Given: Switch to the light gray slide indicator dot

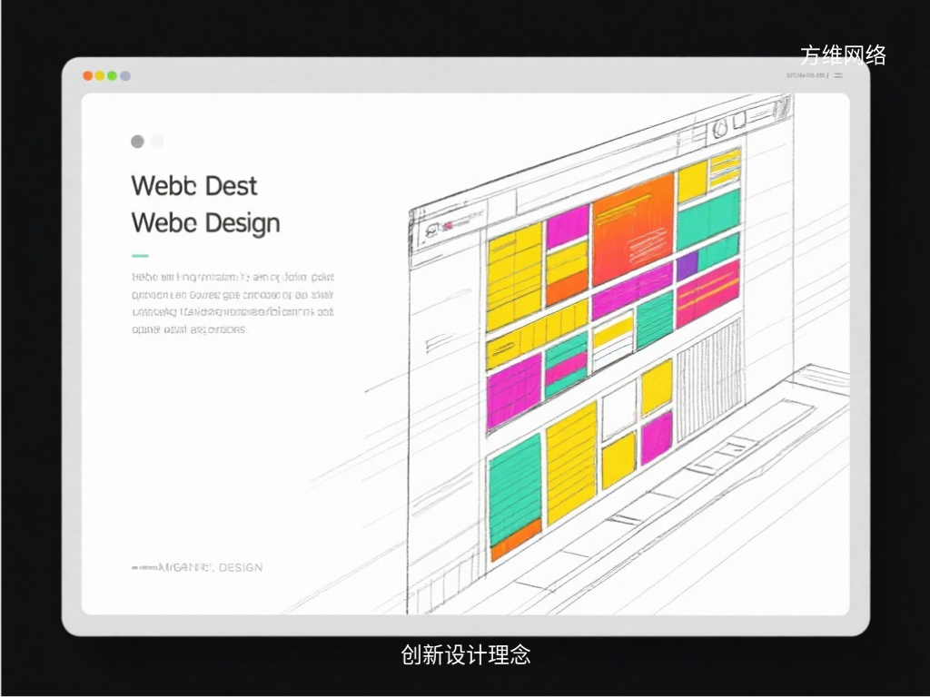Looking at the screenshot, I should pos(157,142).
